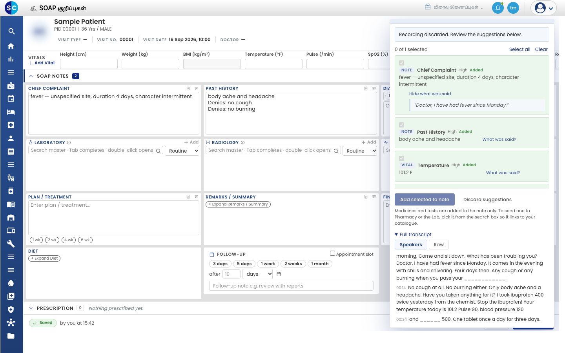The width and height of the screenshot is (565, 353).
Task: Collapse the Prescription section chevron
Action: tap(31, 308)
